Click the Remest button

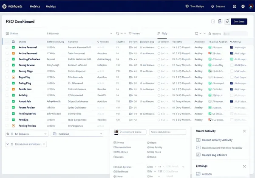[215, 33]
